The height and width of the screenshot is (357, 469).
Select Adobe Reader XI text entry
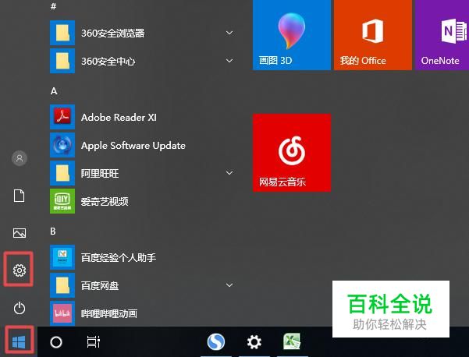pyautogui.click(x=119, y=117)
